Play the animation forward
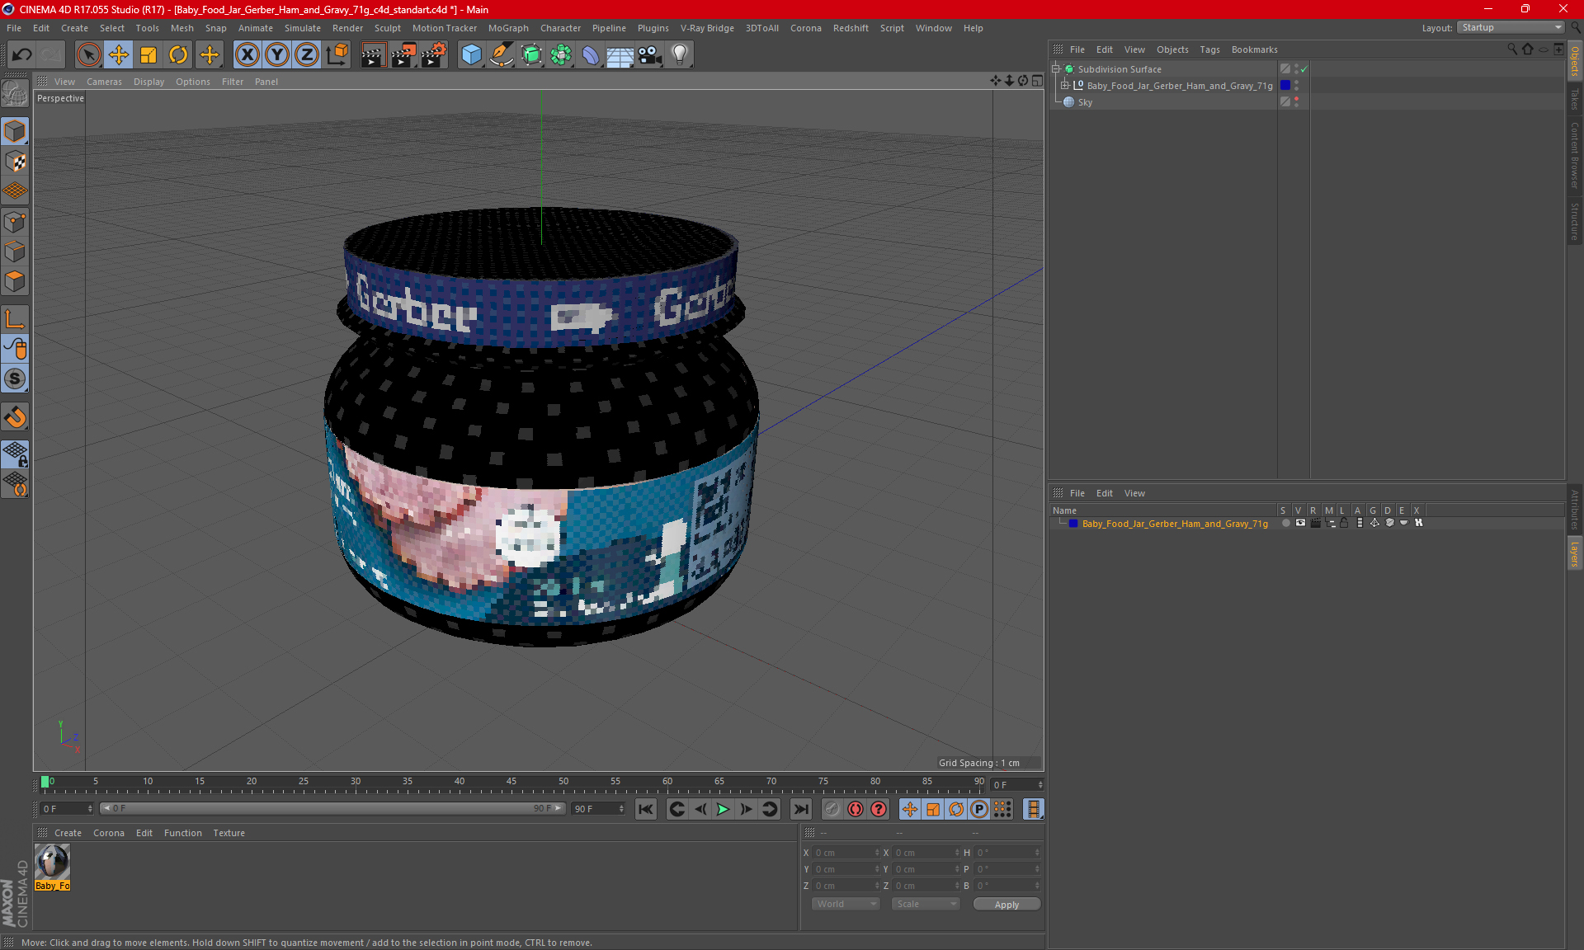1584x950 pixels. coord(723,809)
